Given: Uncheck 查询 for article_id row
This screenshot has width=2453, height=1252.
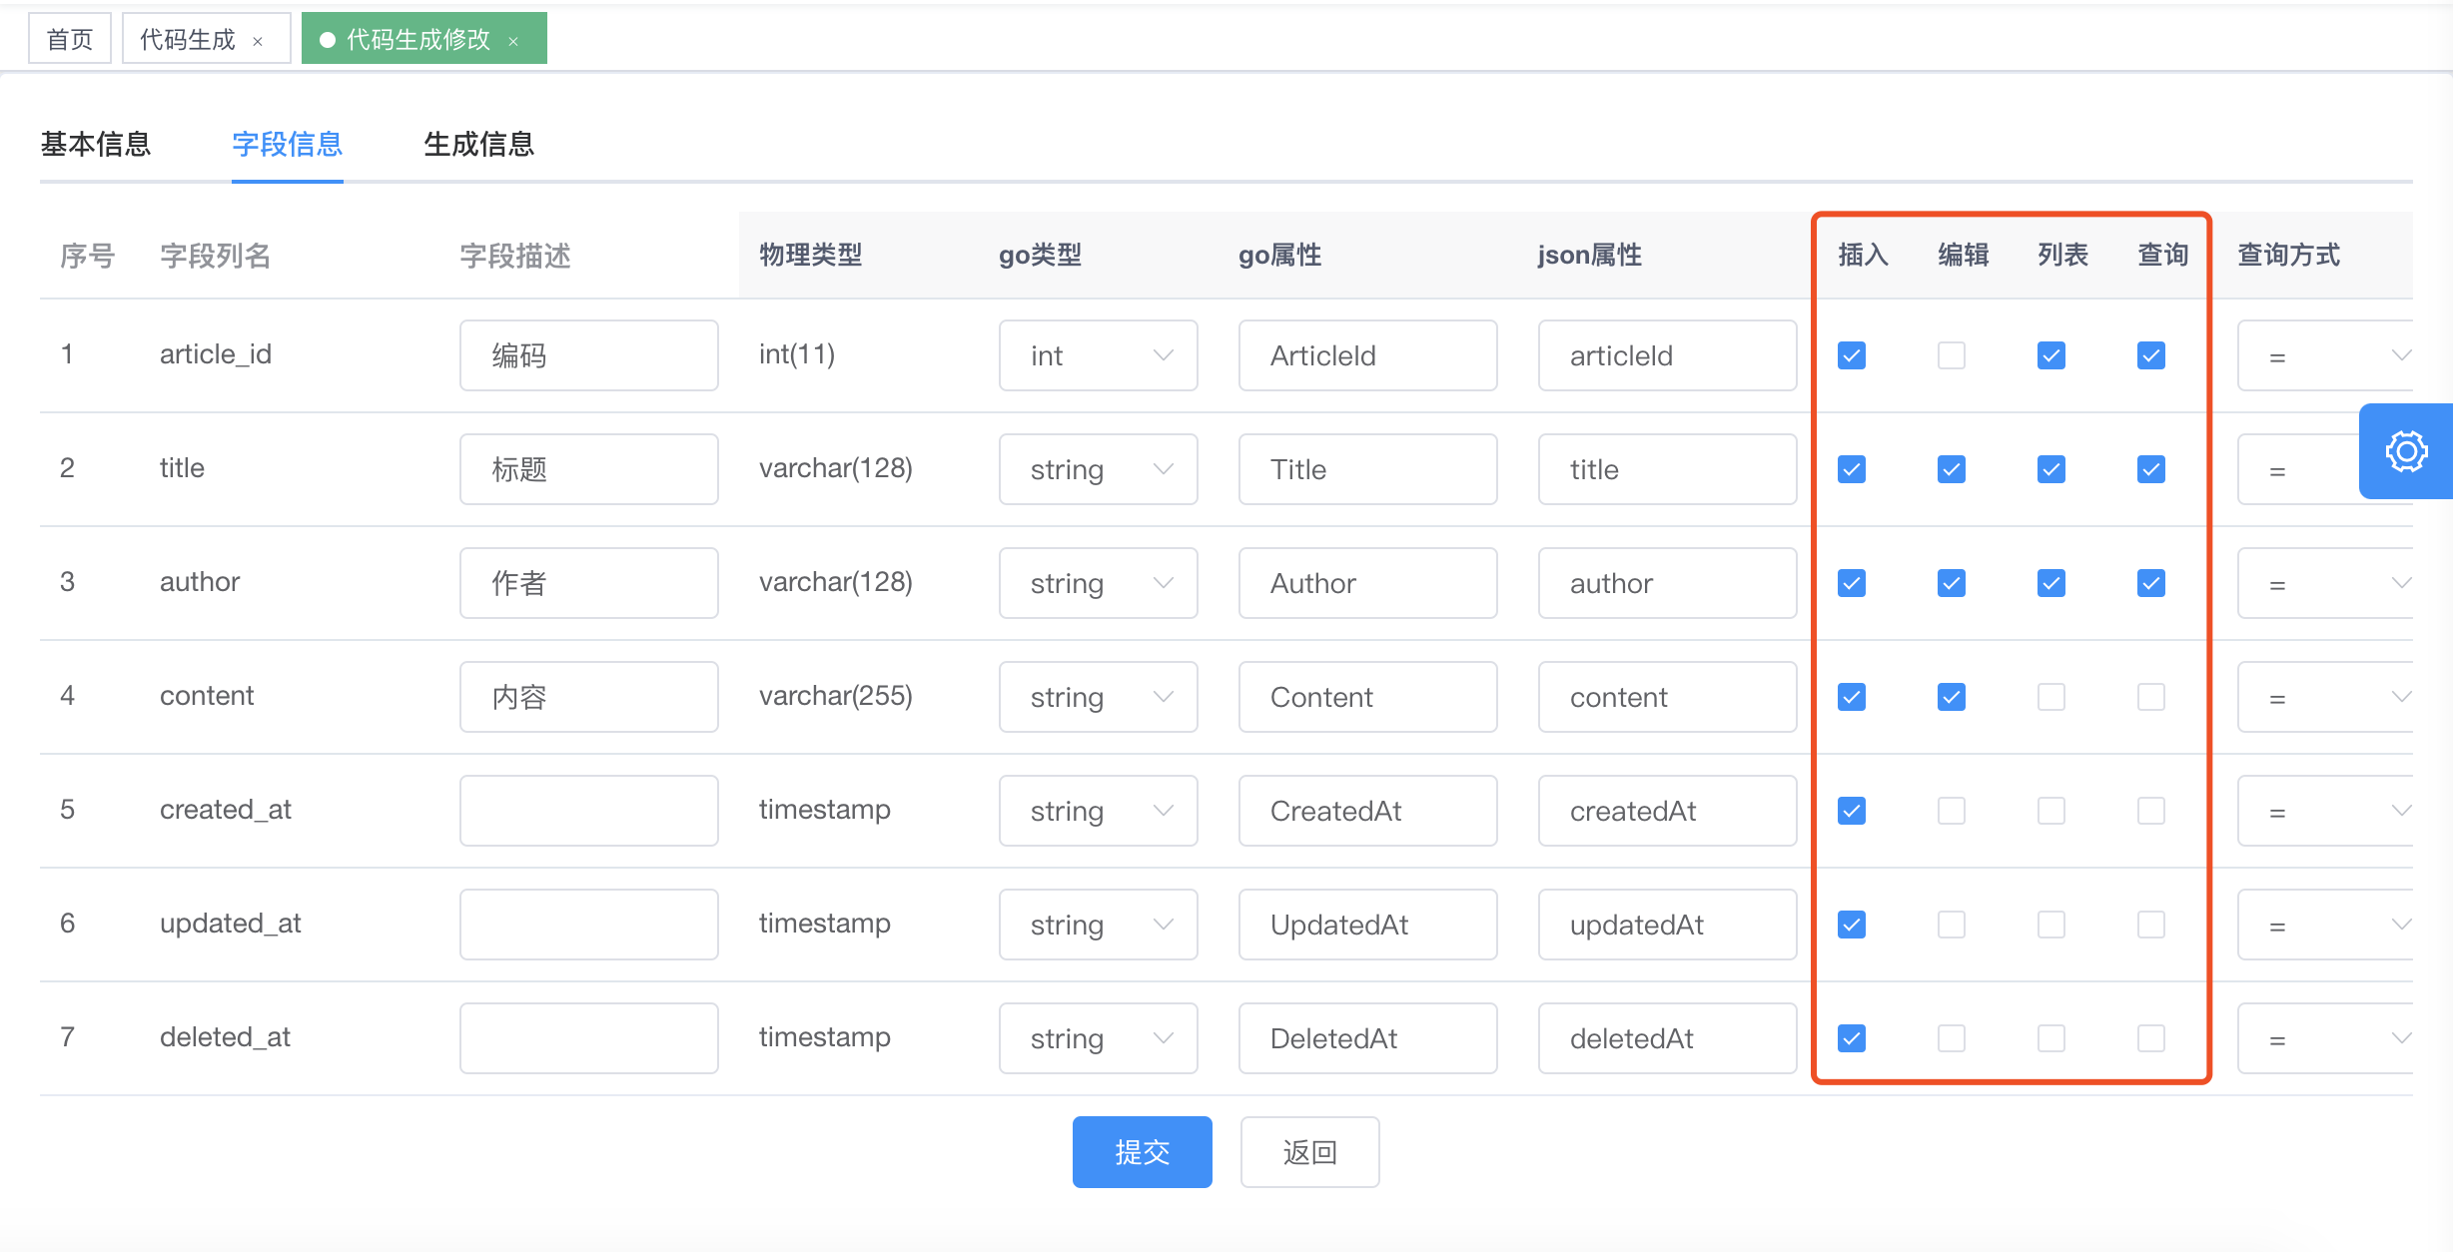Looking at the screenshot, I should 2151,355.
